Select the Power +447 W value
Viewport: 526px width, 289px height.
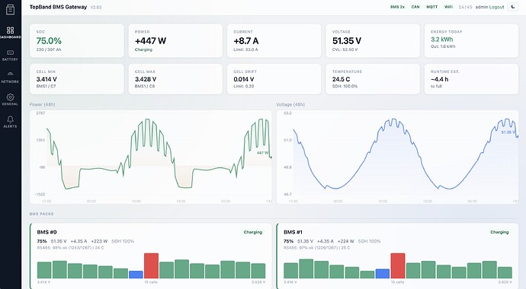tap(151, 41)
